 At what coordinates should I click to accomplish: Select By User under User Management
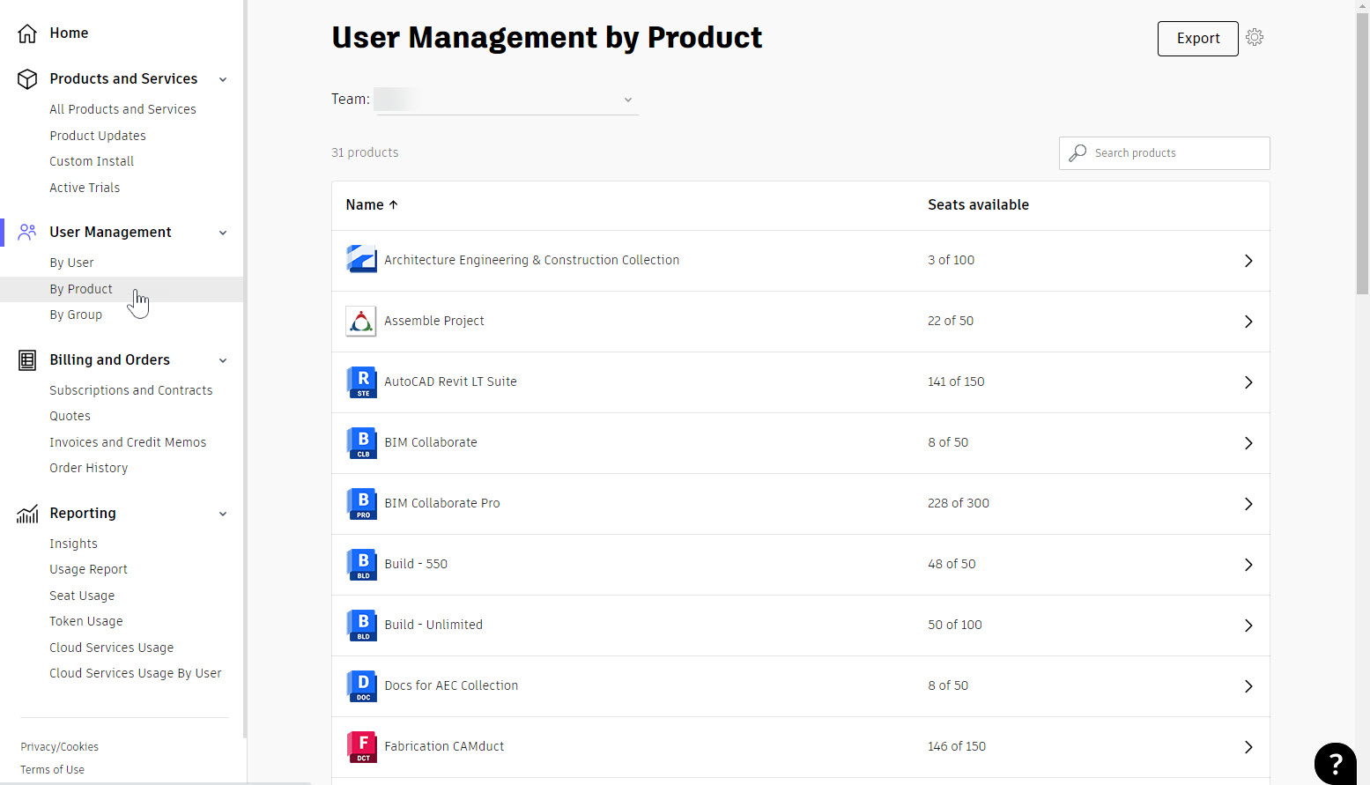pos(71,263)
